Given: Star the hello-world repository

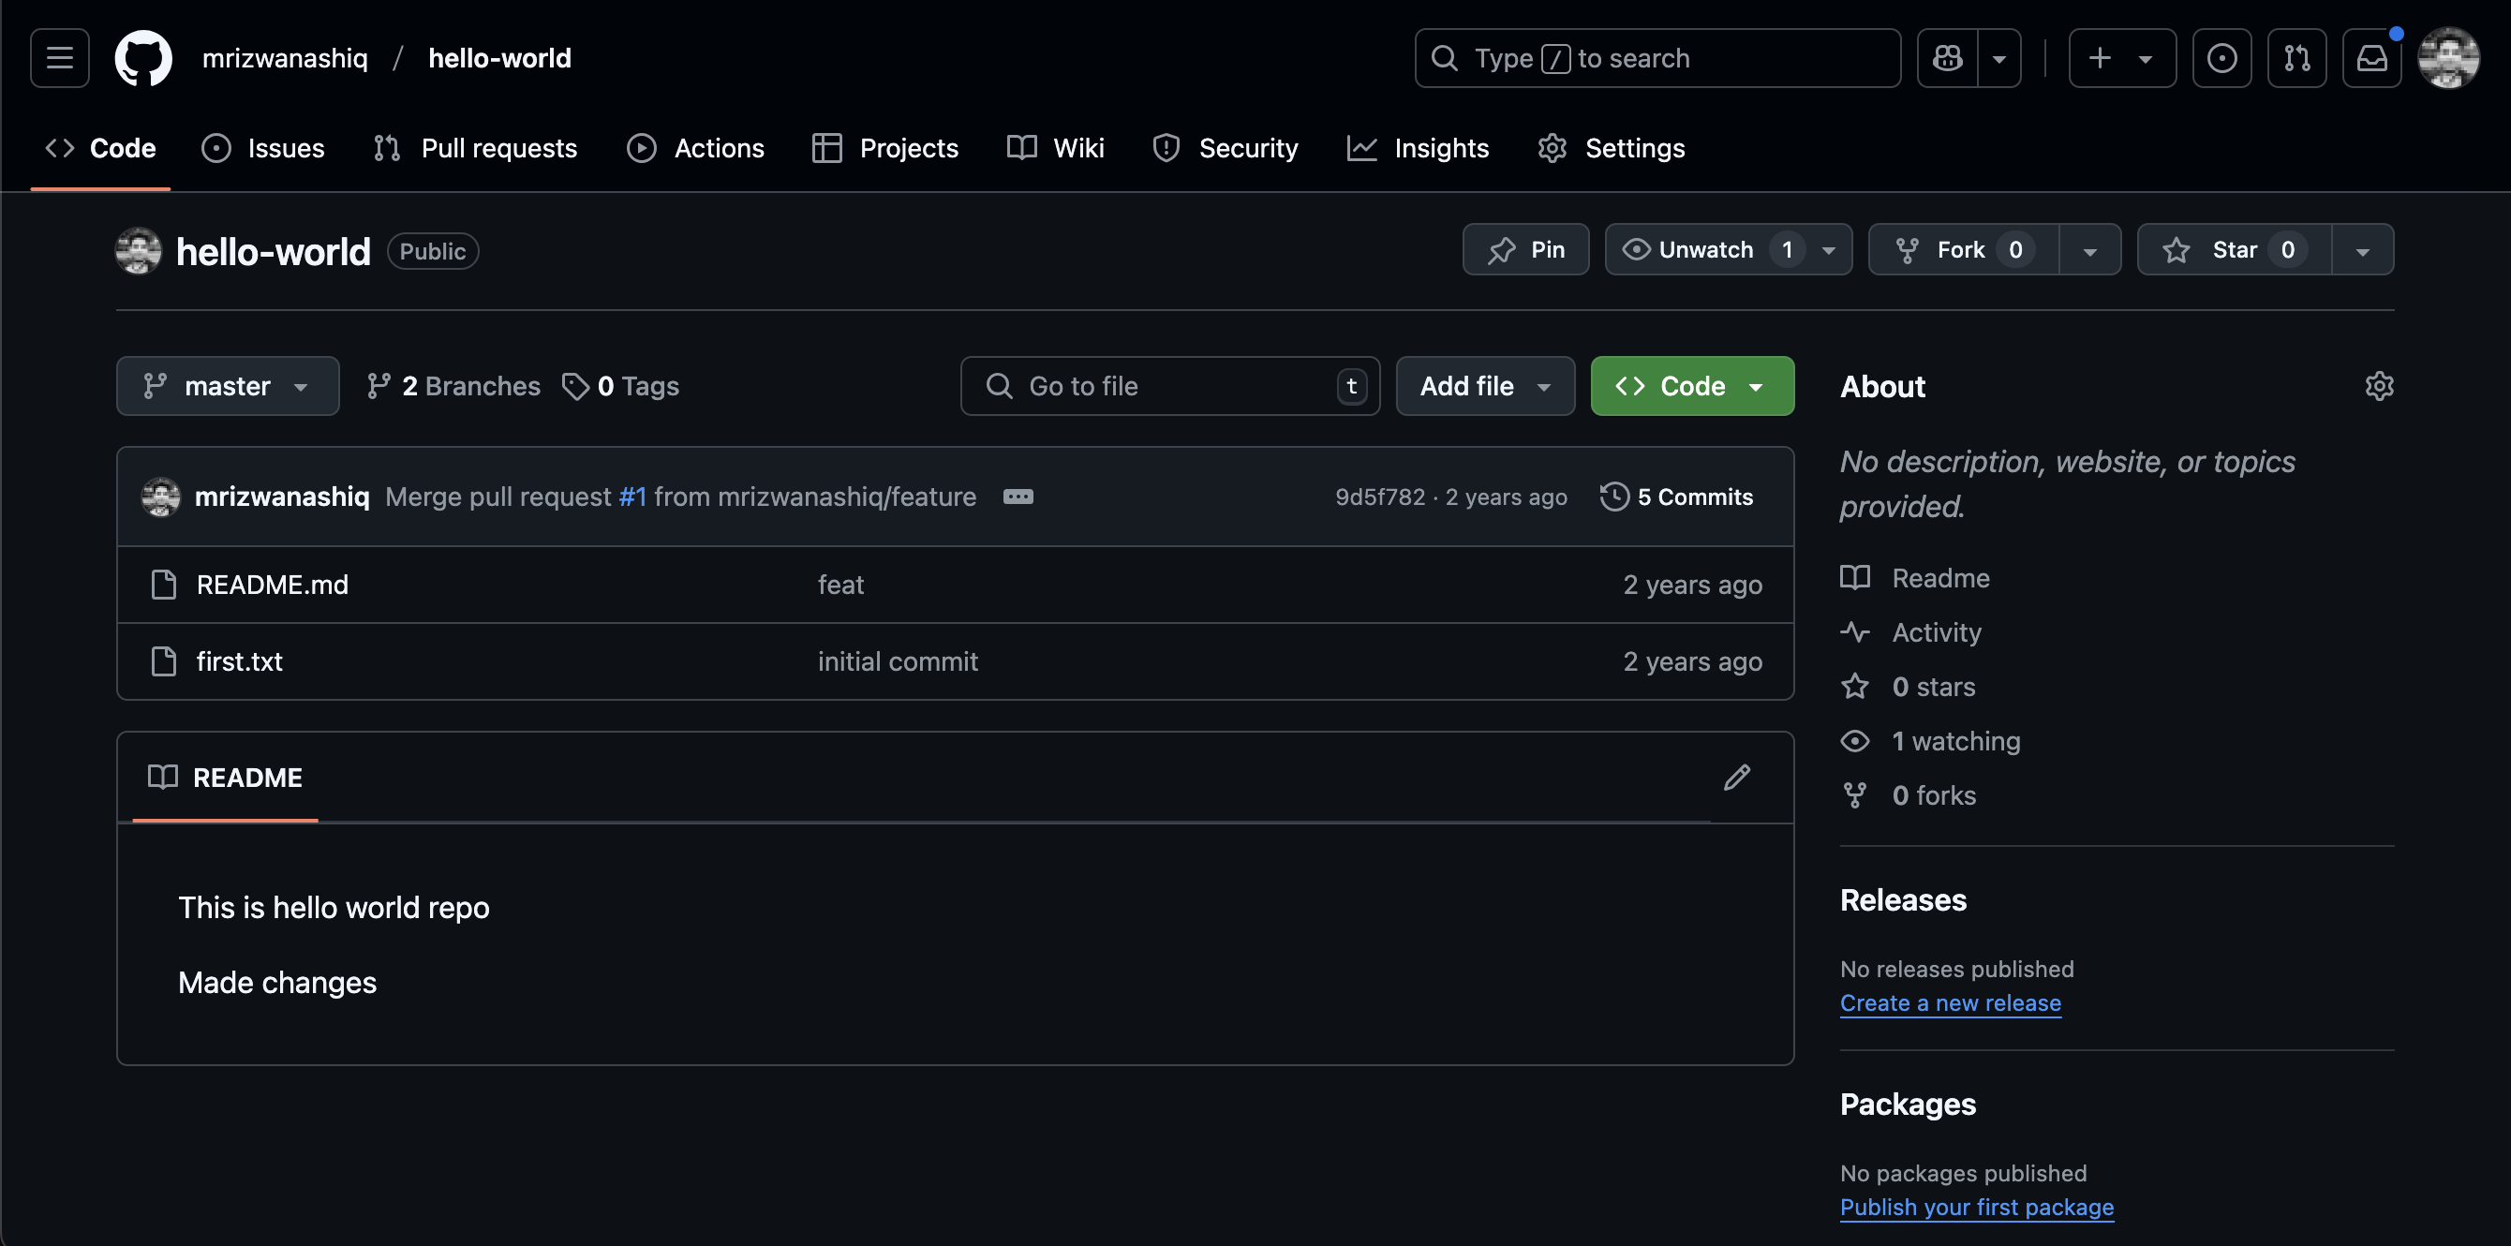Looking at the screenshot, I should click(2235, 249).
